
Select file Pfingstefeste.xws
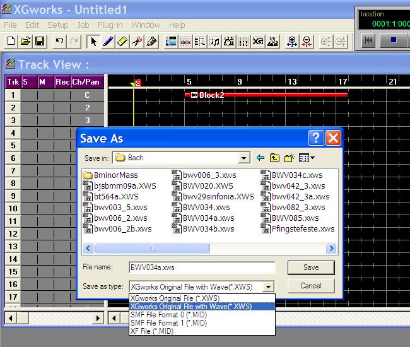coord(298,229)
